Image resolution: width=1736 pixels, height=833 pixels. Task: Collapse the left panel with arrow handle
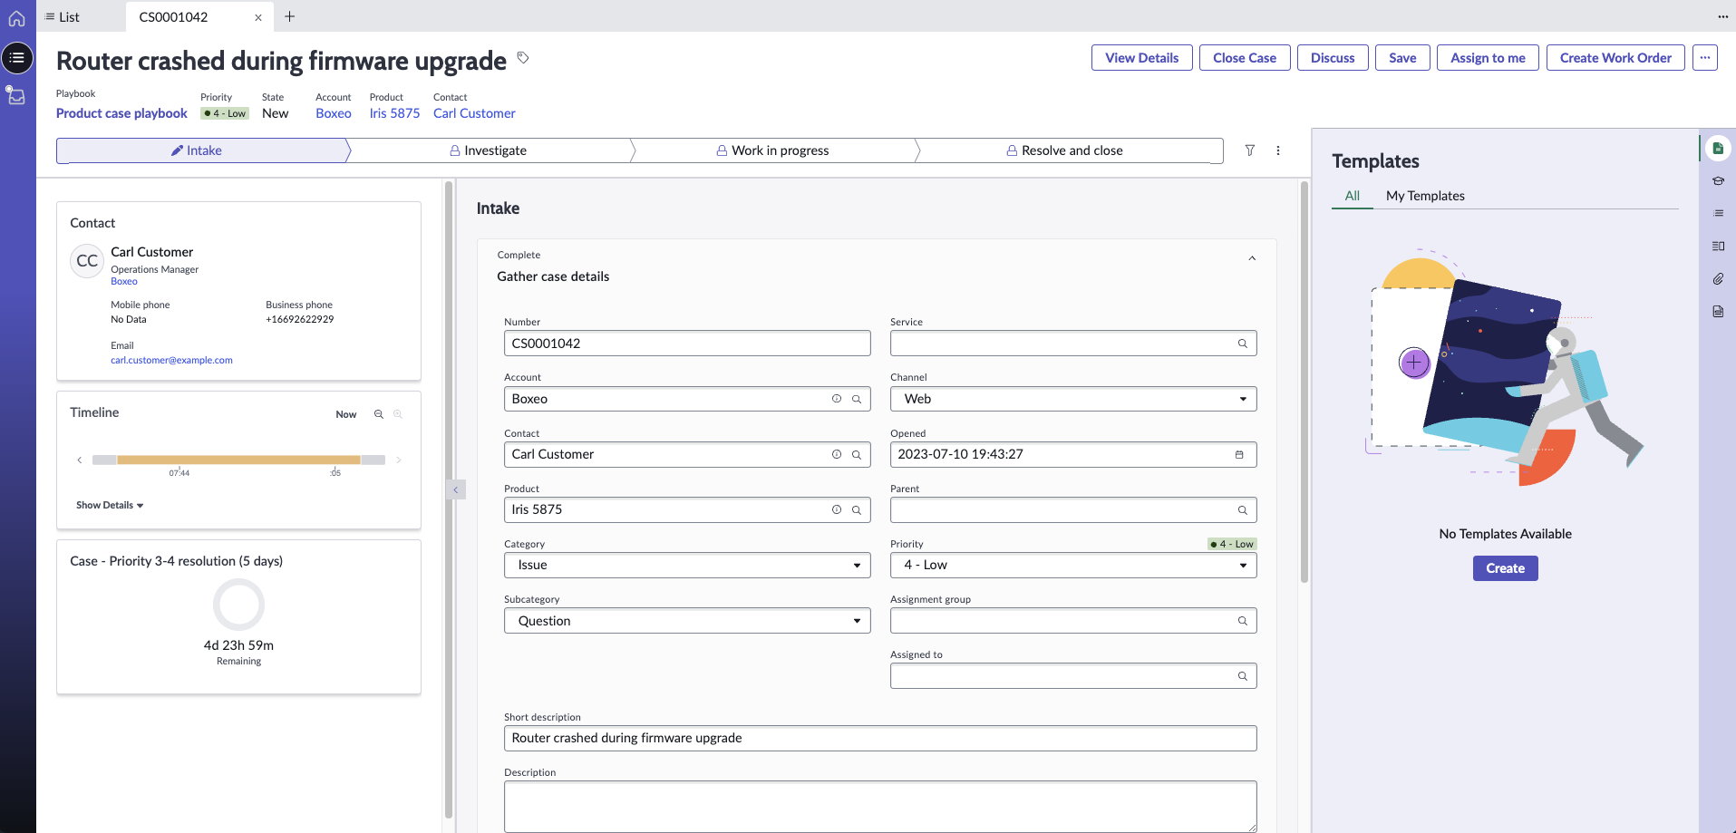pos(456,489)
